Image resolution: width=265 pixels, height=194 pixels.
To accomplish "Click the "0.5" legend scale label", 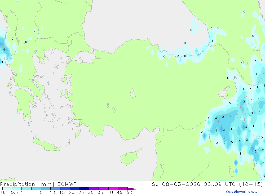I will 15,192.
